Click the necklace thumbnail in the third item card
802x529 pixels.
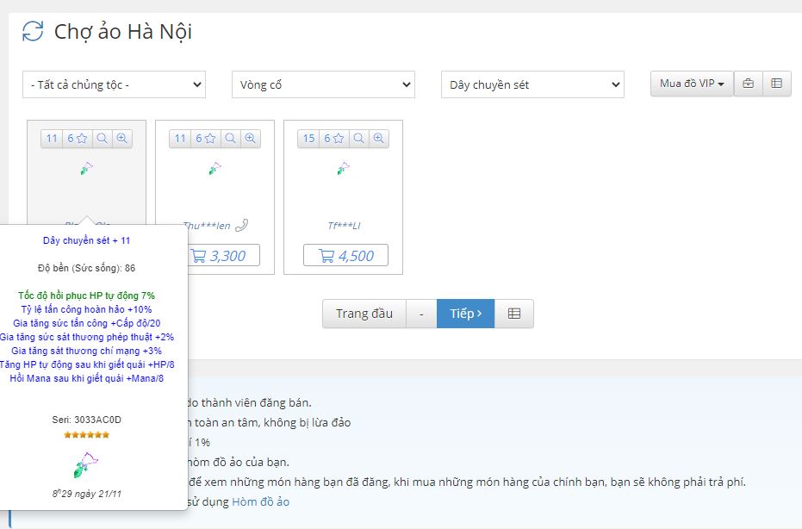point(343,168)
